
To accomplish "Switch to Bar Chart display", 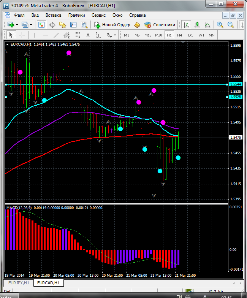I will [x=186, y=25].
